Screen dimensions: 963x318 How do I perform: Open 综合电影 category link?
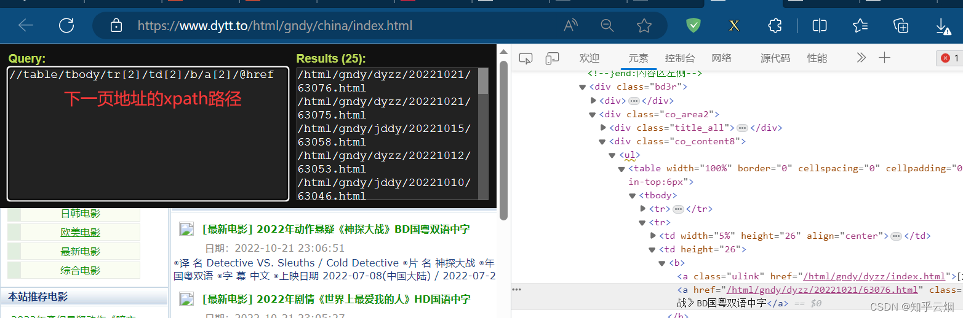coord(80,271)
